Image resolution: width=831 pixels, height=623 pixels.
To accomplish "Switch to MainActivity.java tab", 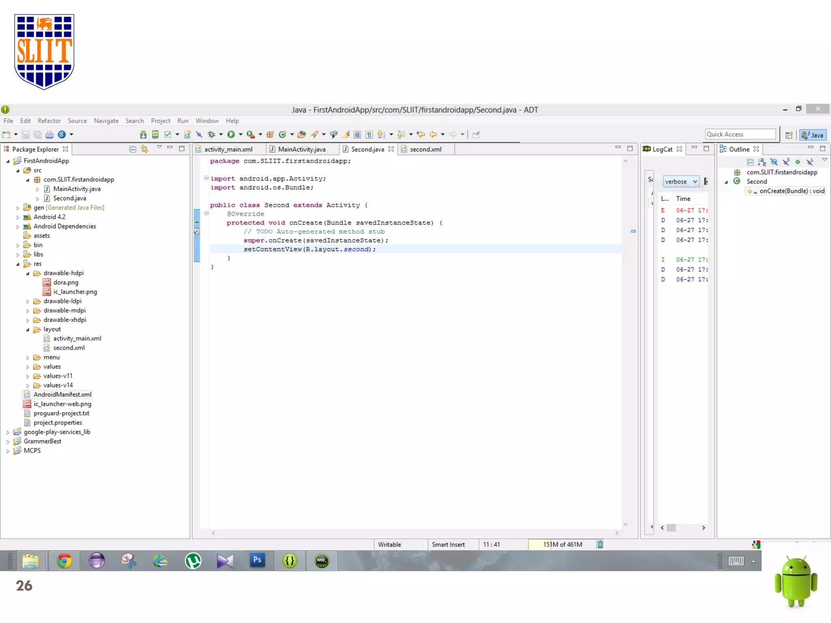I will 301,149.
